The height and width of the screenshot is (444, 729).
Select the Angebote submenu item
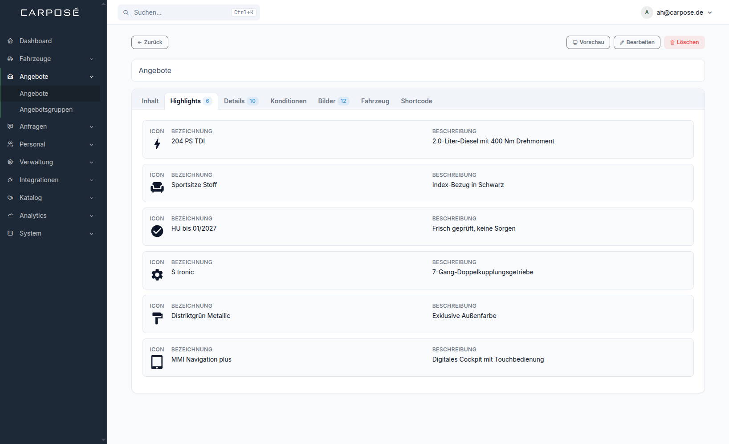51,94
